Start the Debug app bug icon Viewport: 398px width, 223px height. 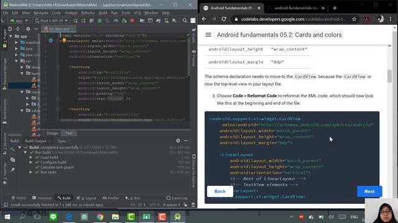coord(99,20)
